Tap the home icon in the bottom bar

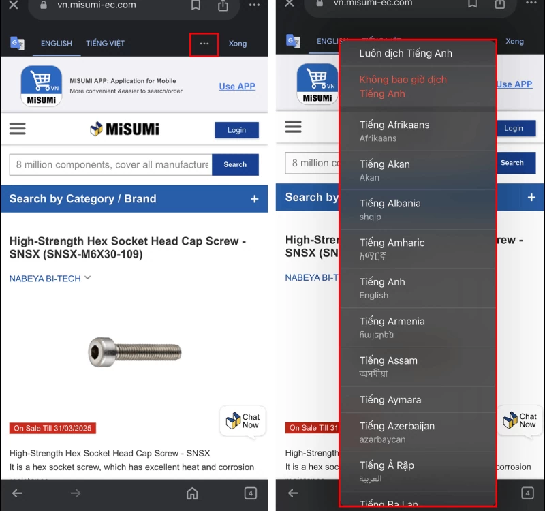(192, 493)
